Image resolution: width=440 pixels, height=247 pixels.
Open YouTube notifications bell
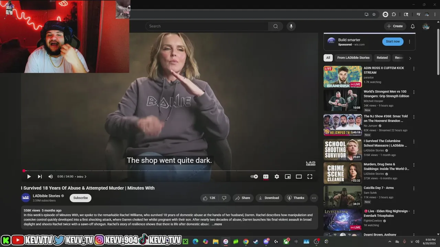click(413, 26)
